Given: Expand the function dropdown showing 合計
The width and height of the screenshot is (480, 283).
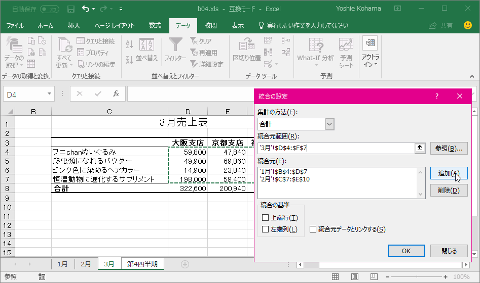Looking at the screenshot, I should coord(329,124).
